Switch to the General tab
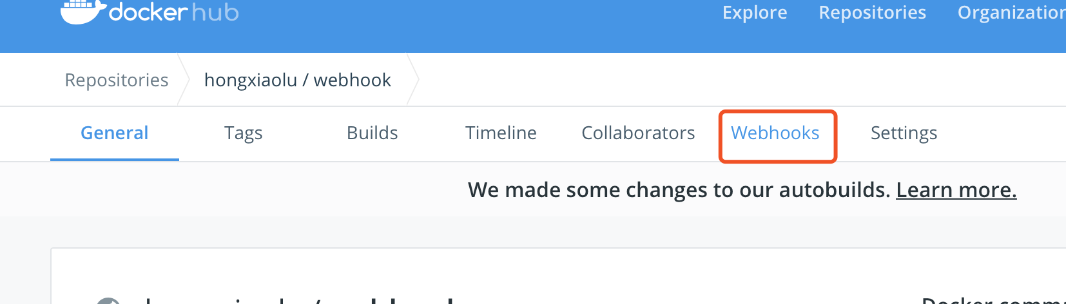Screen dimensions: 1066x304 [x=115, y=133]
